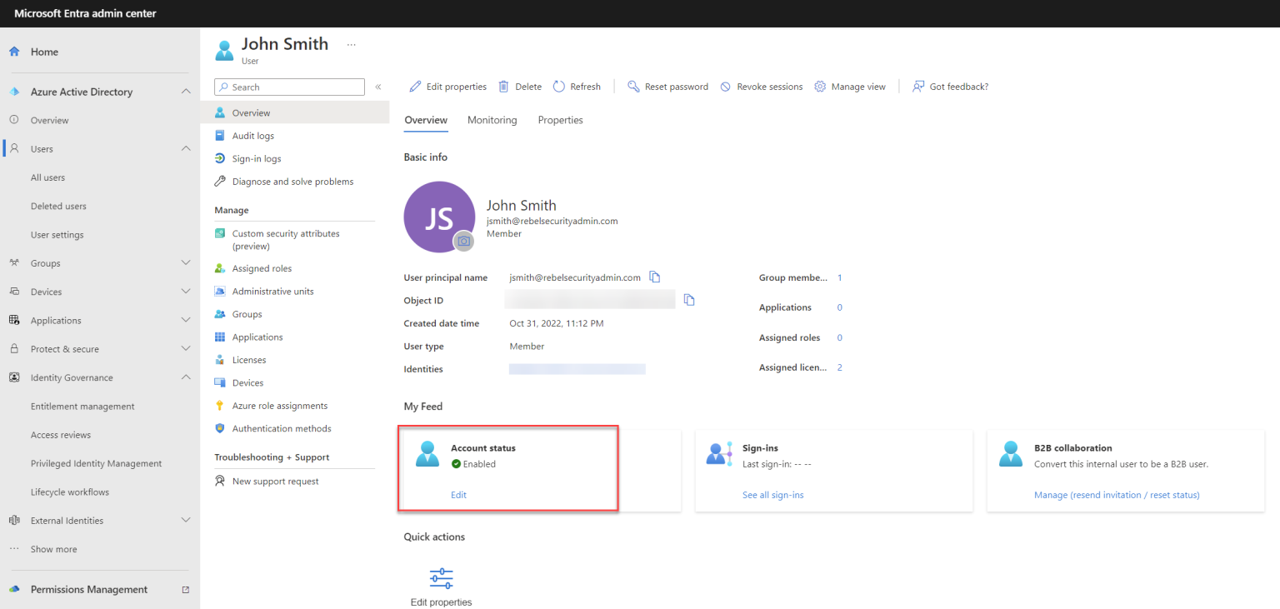Refresh the user overview

(x=577, y=86)
